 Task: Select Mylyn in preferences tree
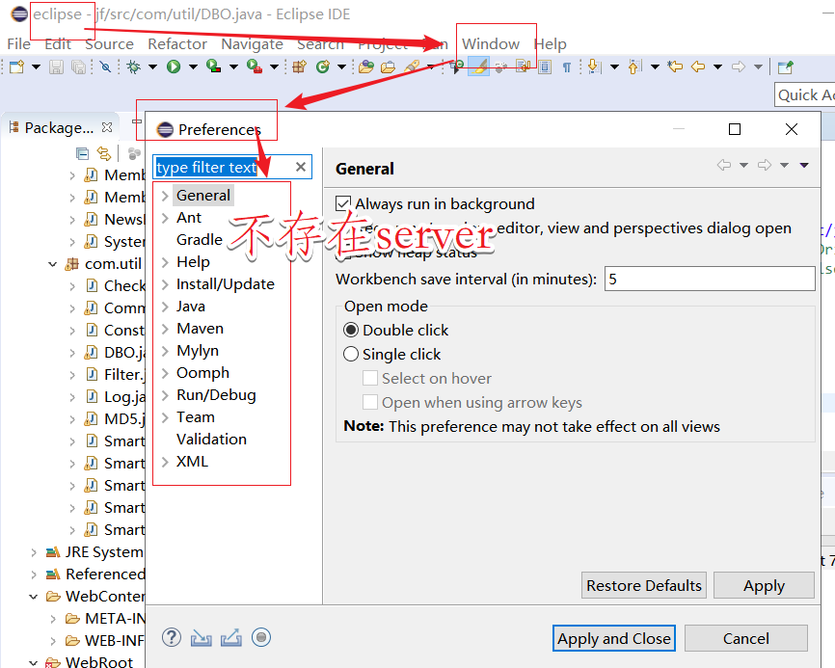coord(198,351)
